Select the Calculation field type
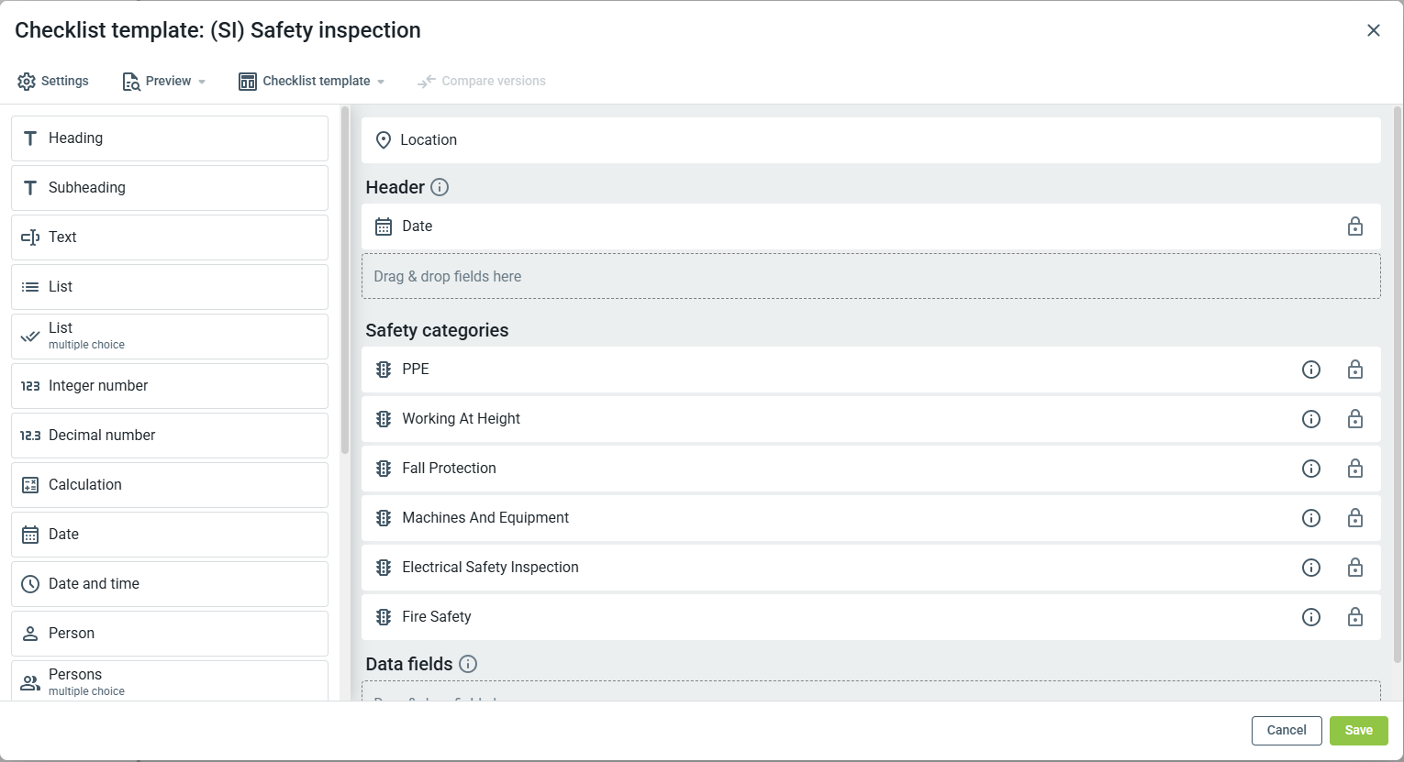1404x762 pixels. [170, 485]
